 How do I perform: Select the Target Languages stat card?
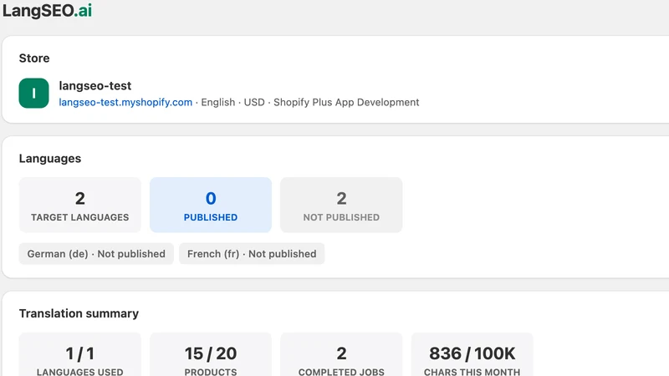click(79, 205)
